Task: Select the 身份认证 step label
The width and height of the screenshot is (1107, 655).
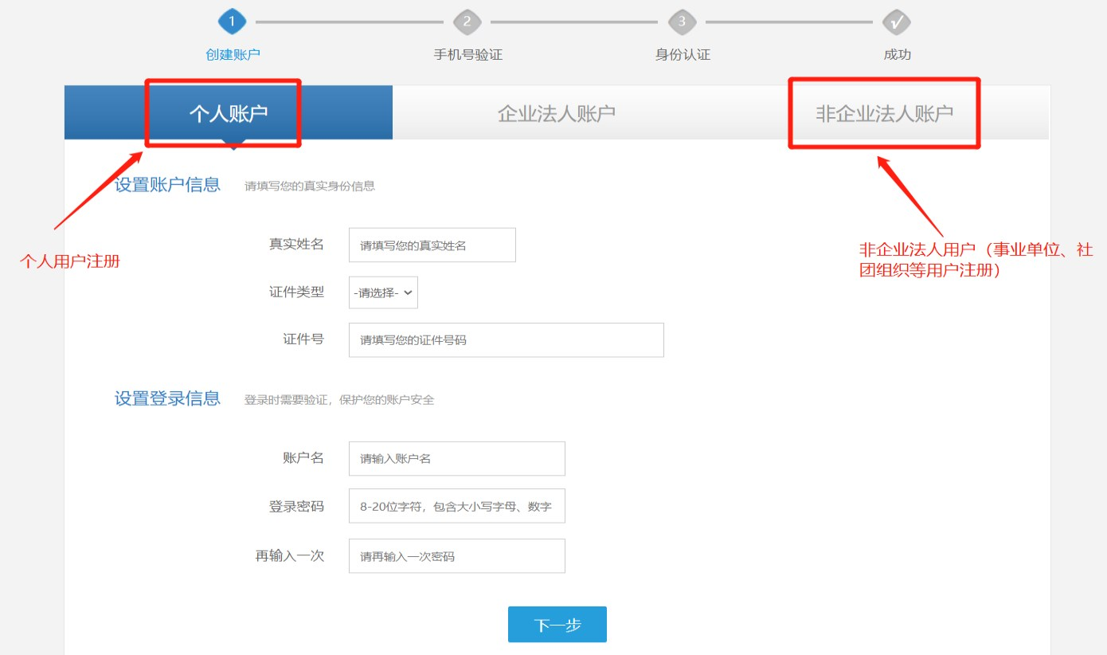Action: point(683,55)
